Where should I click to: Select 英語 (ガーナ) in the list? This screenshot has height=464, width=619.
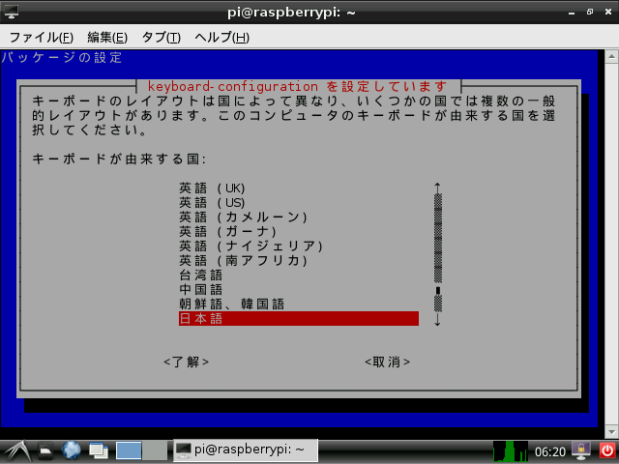pos(228,232)
